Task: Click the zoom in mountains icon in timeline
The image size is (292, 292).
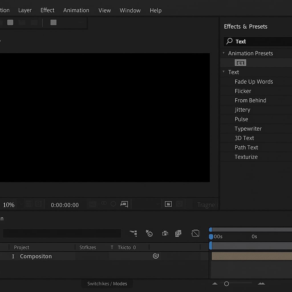Action: 261,284
